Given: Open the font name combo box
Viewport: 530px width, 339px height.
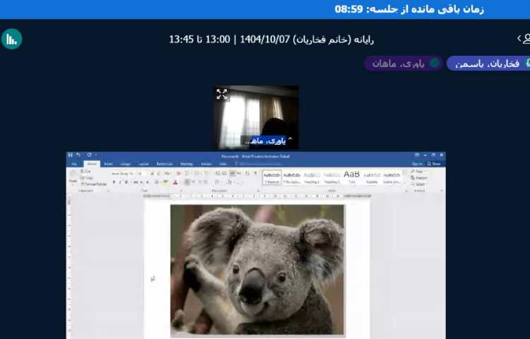Looking at the screenshot, I should click(123, 174).
